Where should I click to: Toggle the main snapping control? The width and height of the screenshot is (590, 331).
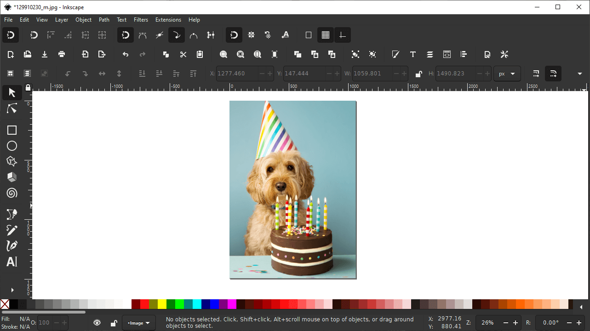coord(10,35)
